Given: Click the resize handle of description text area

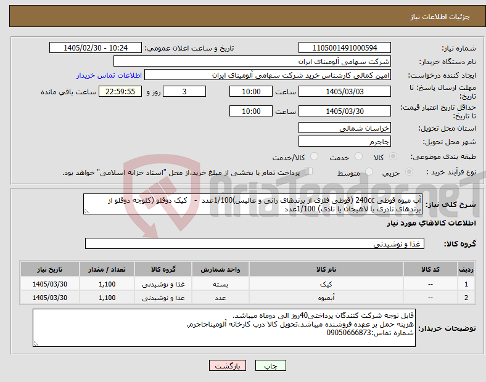Looking at the screenshot, I should (x=86, y=211).
